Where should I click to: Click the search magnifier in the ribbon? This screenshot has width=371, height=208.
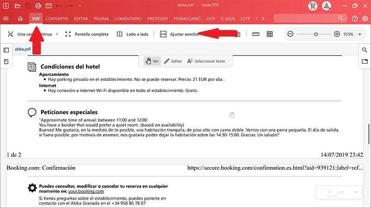[340, 18]
